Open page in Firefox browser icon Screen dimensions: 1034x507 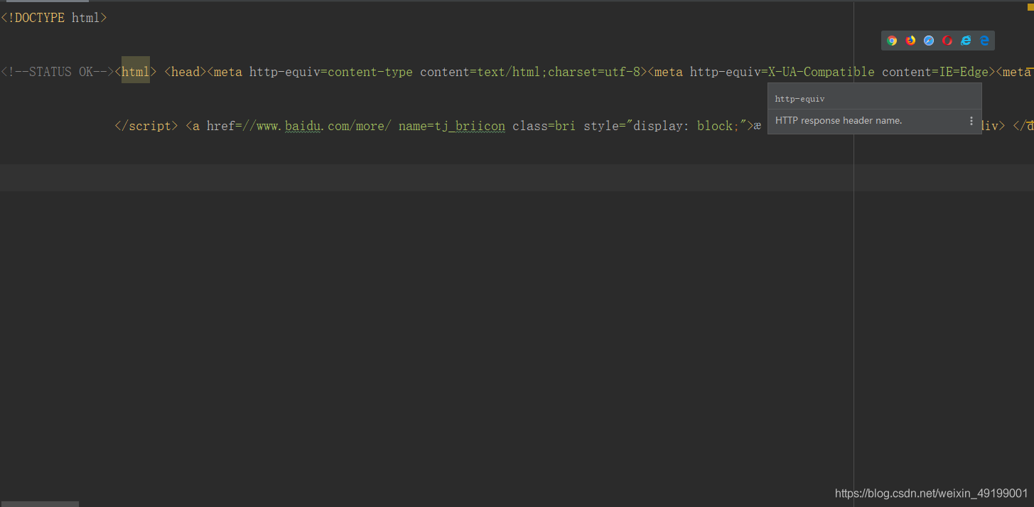[910, 41]
